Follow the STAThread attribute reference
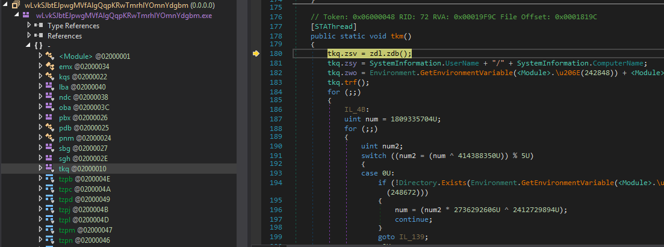The height and width of the screenshot is (247, 664). pos(334,26)
